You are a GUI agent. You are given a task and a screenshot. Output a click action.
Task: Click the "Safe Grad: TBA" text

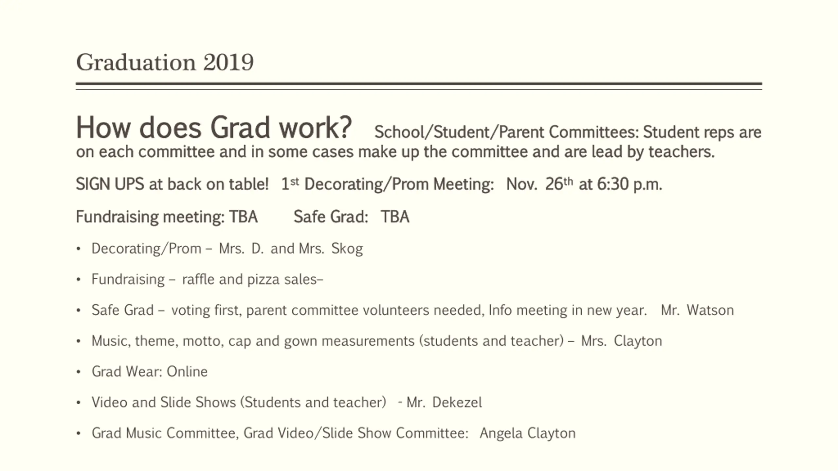[351, 217]
